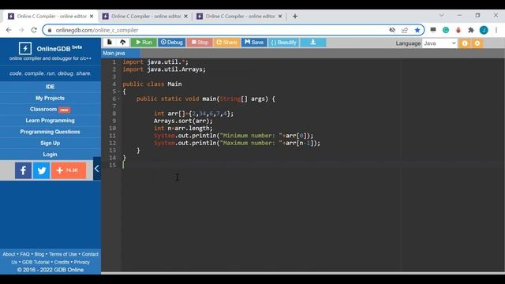
Task: Open the tab search dropdown arrow
Action: (x=442, y=15)
